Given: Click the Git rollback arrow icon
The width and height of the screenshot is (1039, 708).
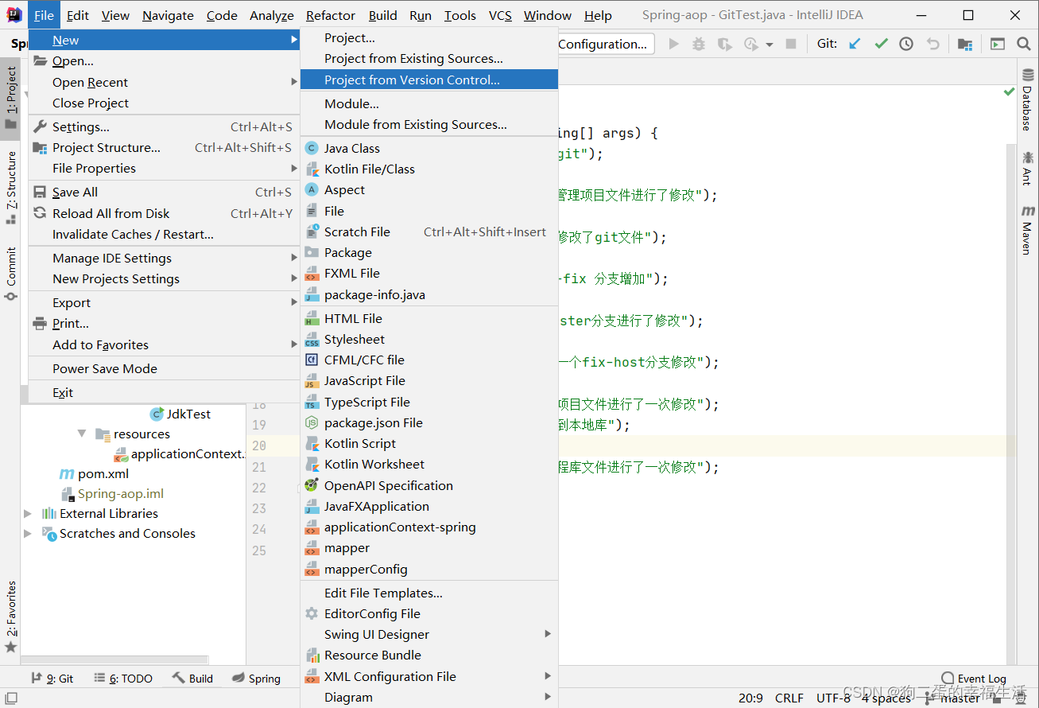Looking at the screenshot, I should 933,44.
